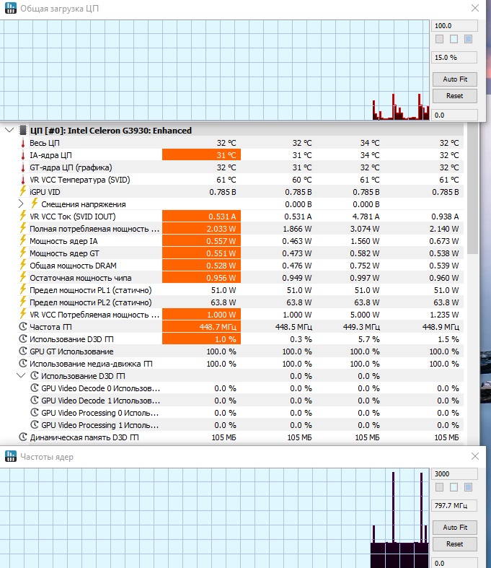Select the blue color box in CPU load graph
491x568 pixels.
pos(468,39)
